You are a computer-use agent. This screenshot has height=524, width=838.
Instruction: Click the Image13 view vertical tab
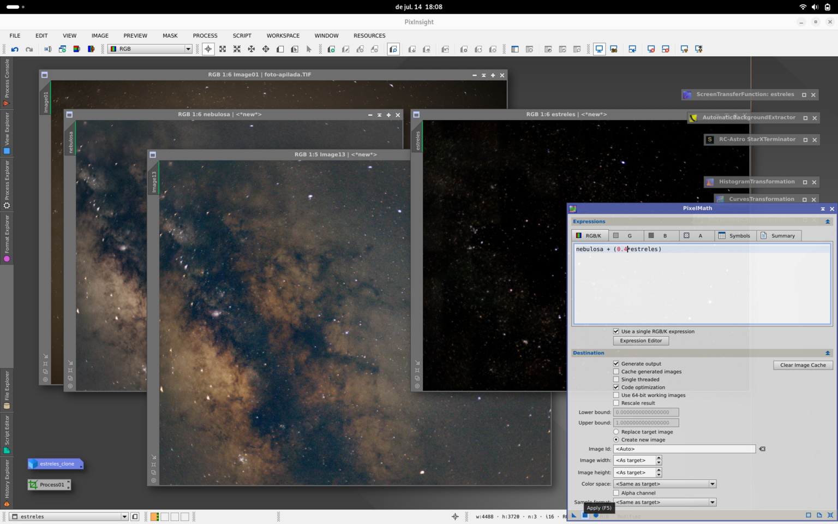[x=154, y=181]
